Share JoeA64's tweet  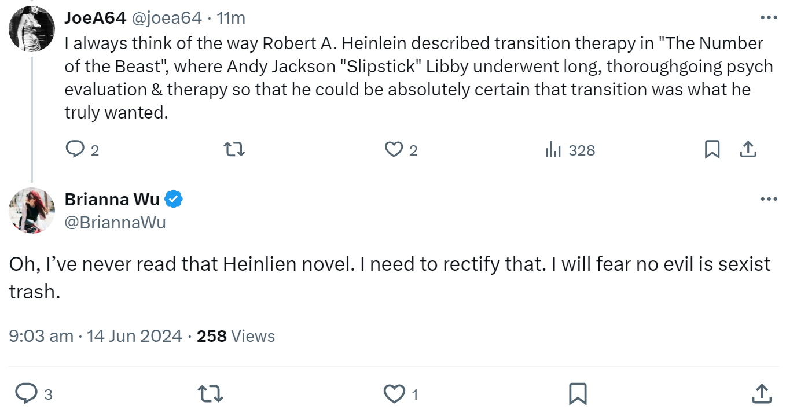pyautogui.click(x=748, y=150)
